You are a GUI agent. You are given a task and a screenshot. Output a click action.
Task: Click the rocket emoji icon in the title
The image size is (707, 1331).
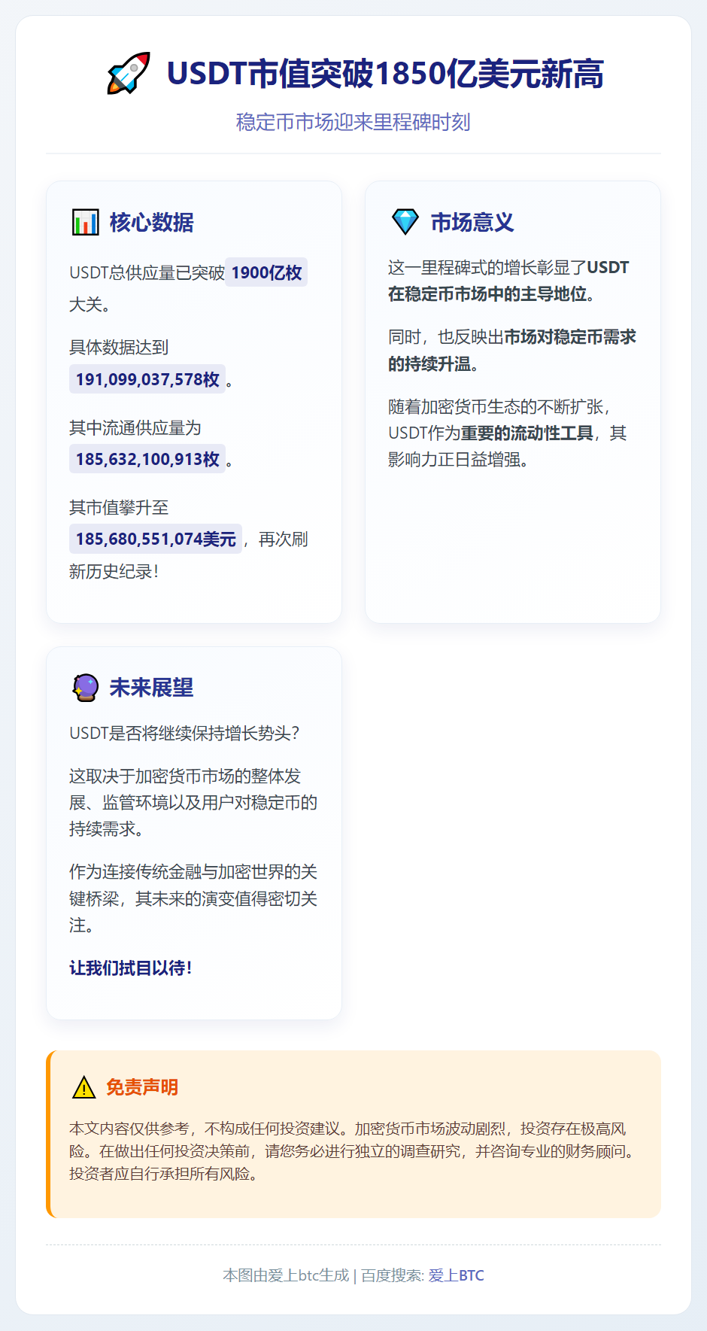tap(129, 73)
